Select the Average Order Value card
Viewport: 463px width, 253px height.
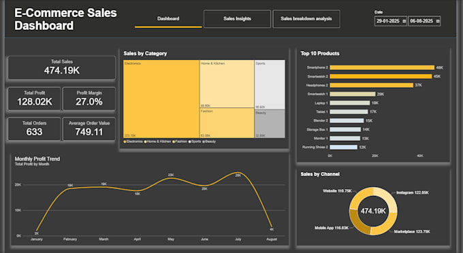point(89,129)
